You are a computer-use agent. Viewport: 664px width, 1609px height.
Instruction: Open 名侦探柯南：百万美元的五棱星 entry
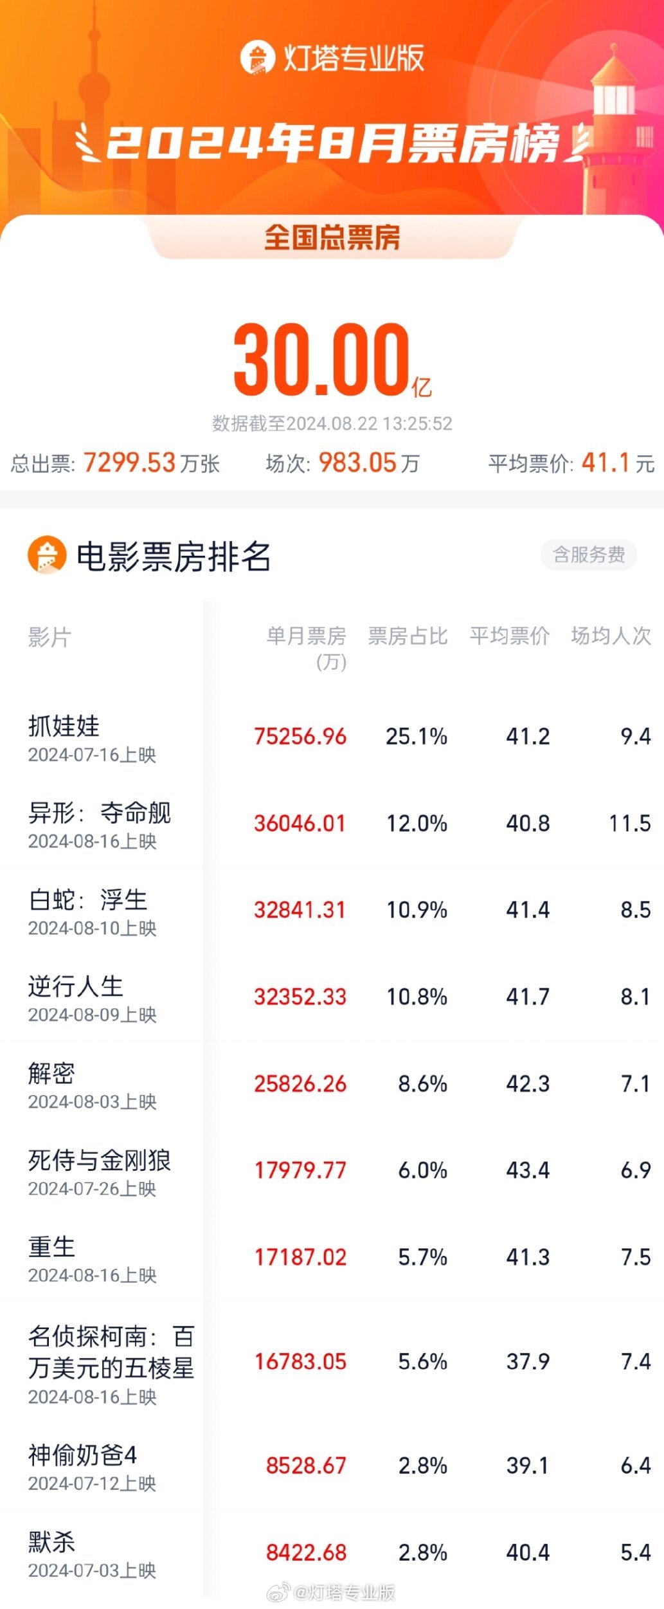pos(111,1352)
